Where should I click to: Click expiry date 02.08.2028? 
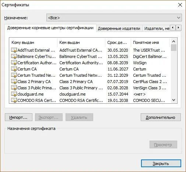118,88
